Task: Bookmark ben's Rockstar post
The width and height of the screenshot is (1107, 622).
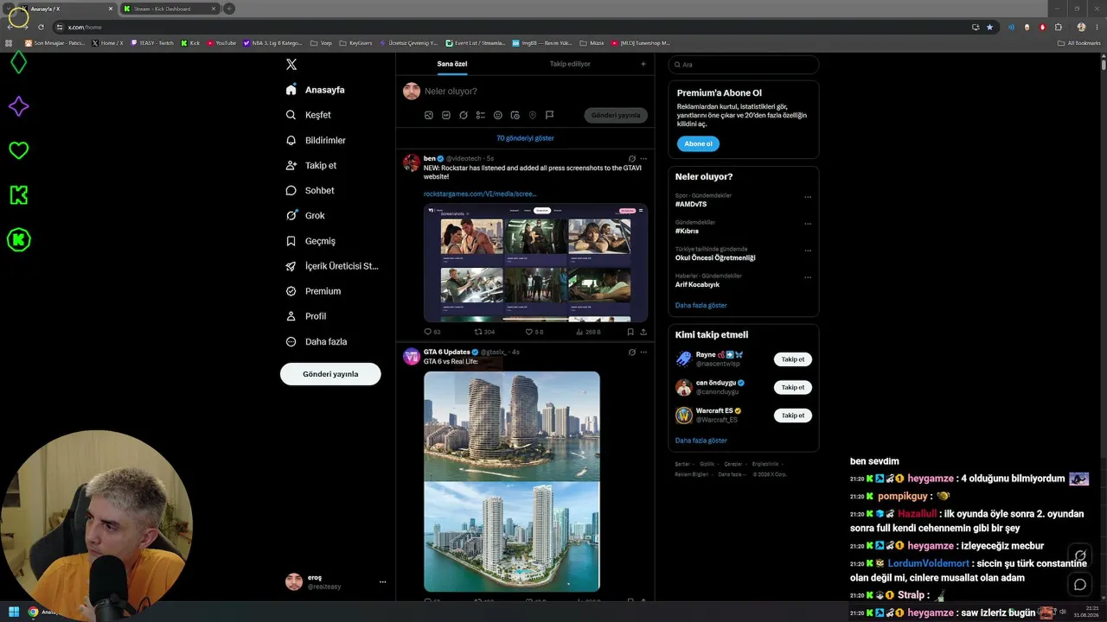Action: coord(630,332)
